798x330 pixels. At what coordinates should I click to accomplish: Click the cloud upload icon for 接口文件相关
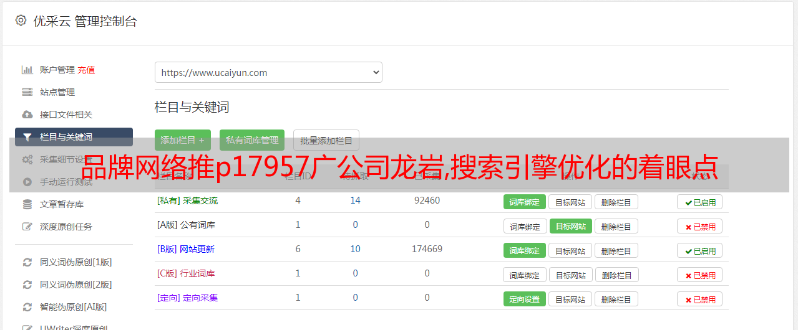coord(27,115)
